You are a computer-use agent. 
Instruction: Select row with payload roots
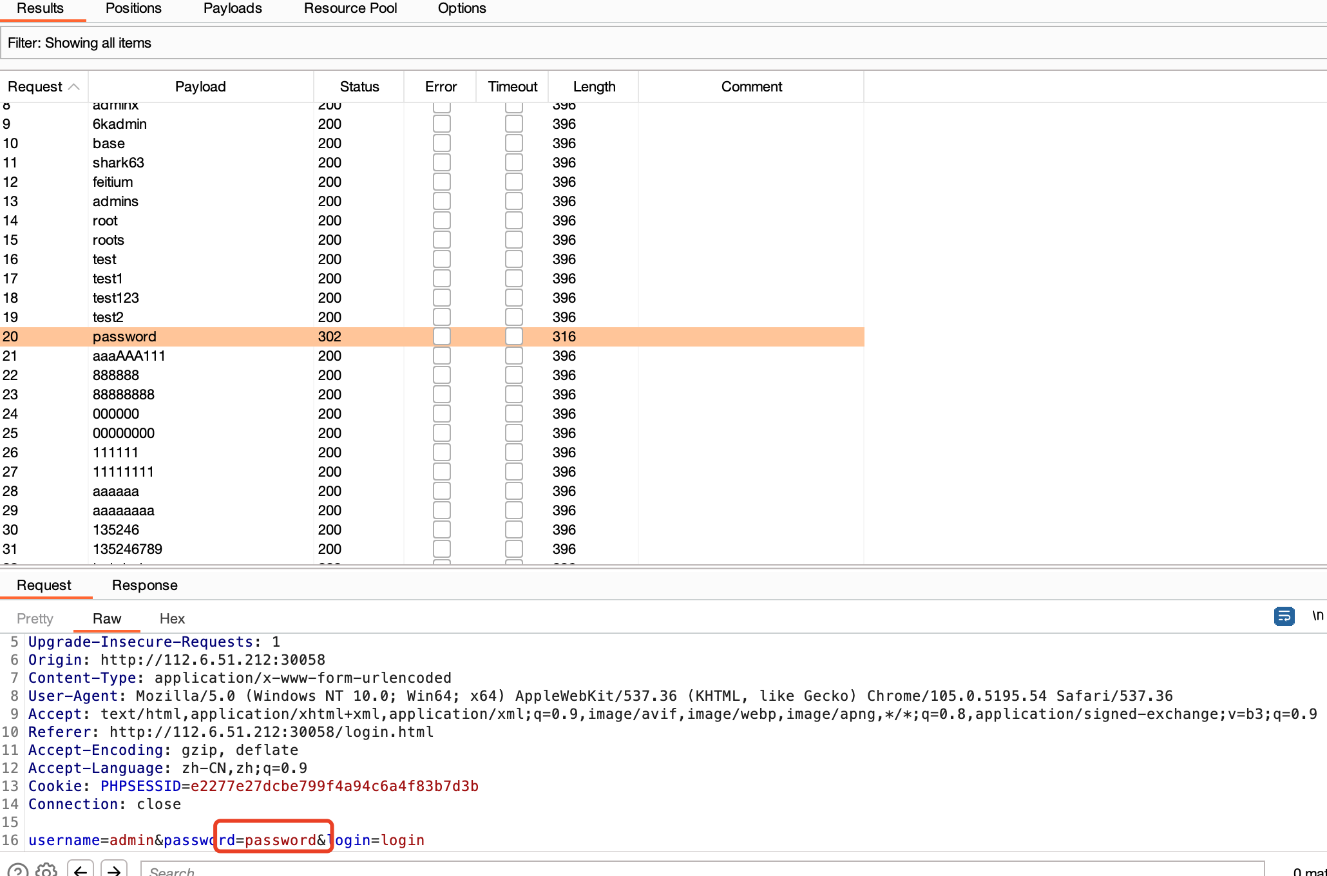click(x=432, y=240)
